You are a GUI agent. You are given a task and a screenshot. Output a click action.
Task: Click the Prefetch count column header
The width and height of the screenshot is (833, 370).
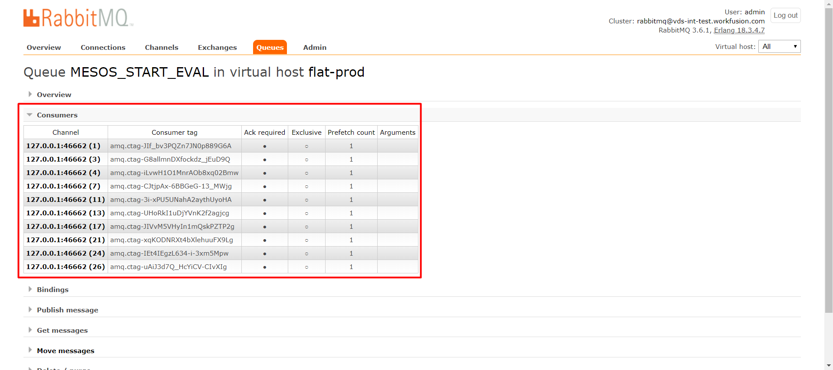pos(351,132)
